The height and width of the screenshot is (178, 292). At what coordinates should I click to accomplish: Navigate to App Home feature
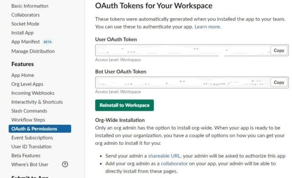(23, 75)
